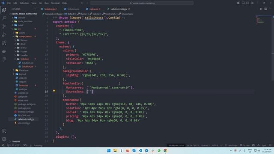Open Telegram from the taskbar
Image resolution: width=274 pixels, height=154 pixels.
pos(146,151)
